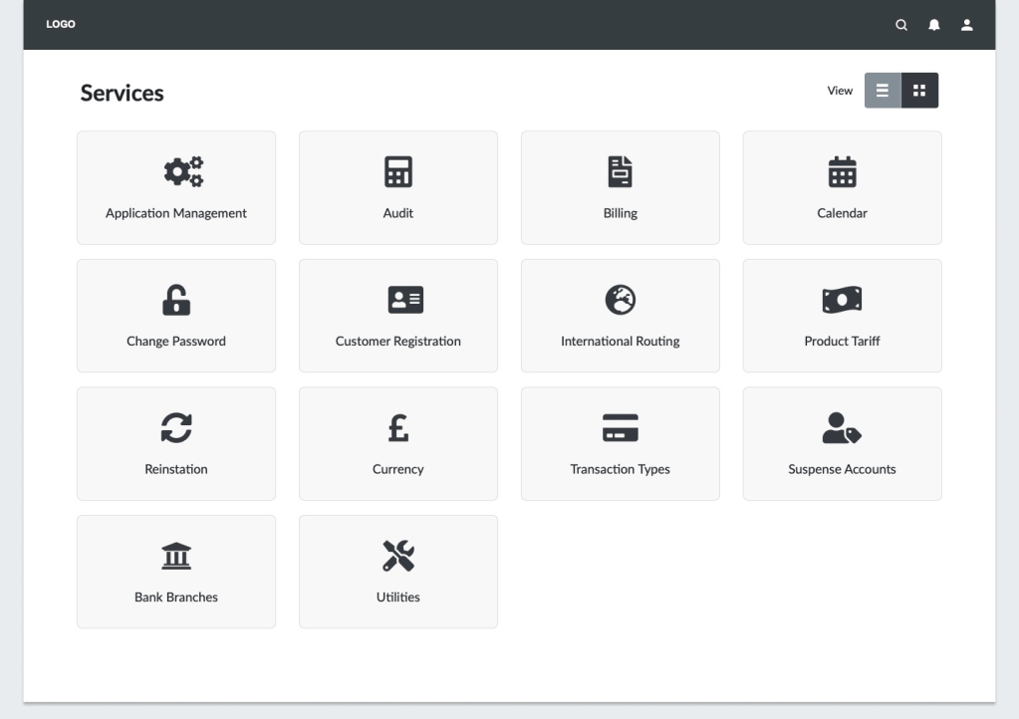Click the search magnifier icon in header
Screen dimensions: 1019x719
pyautogui.click(x=901, y=25)
